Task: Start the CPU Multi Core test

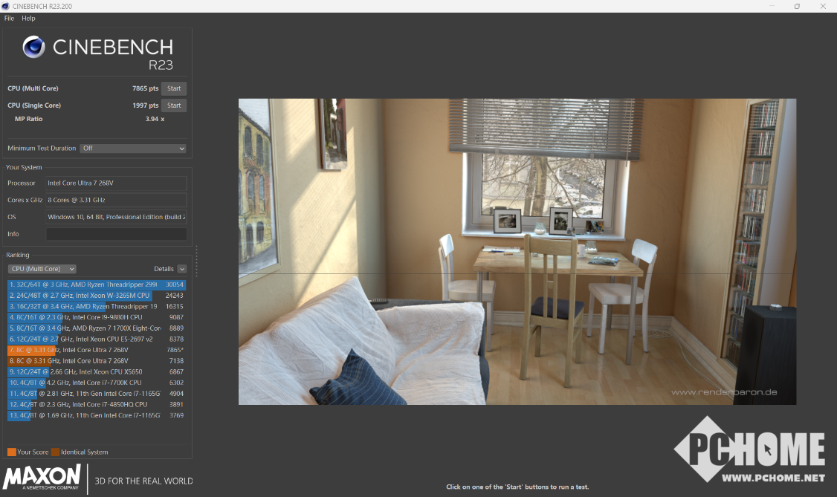Action: click(x=173, y=88)
